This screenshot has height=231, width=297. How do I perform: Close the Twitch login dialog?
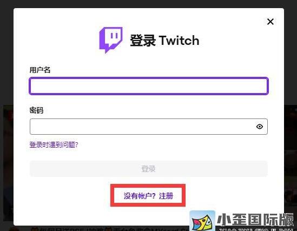click(270, 22)
